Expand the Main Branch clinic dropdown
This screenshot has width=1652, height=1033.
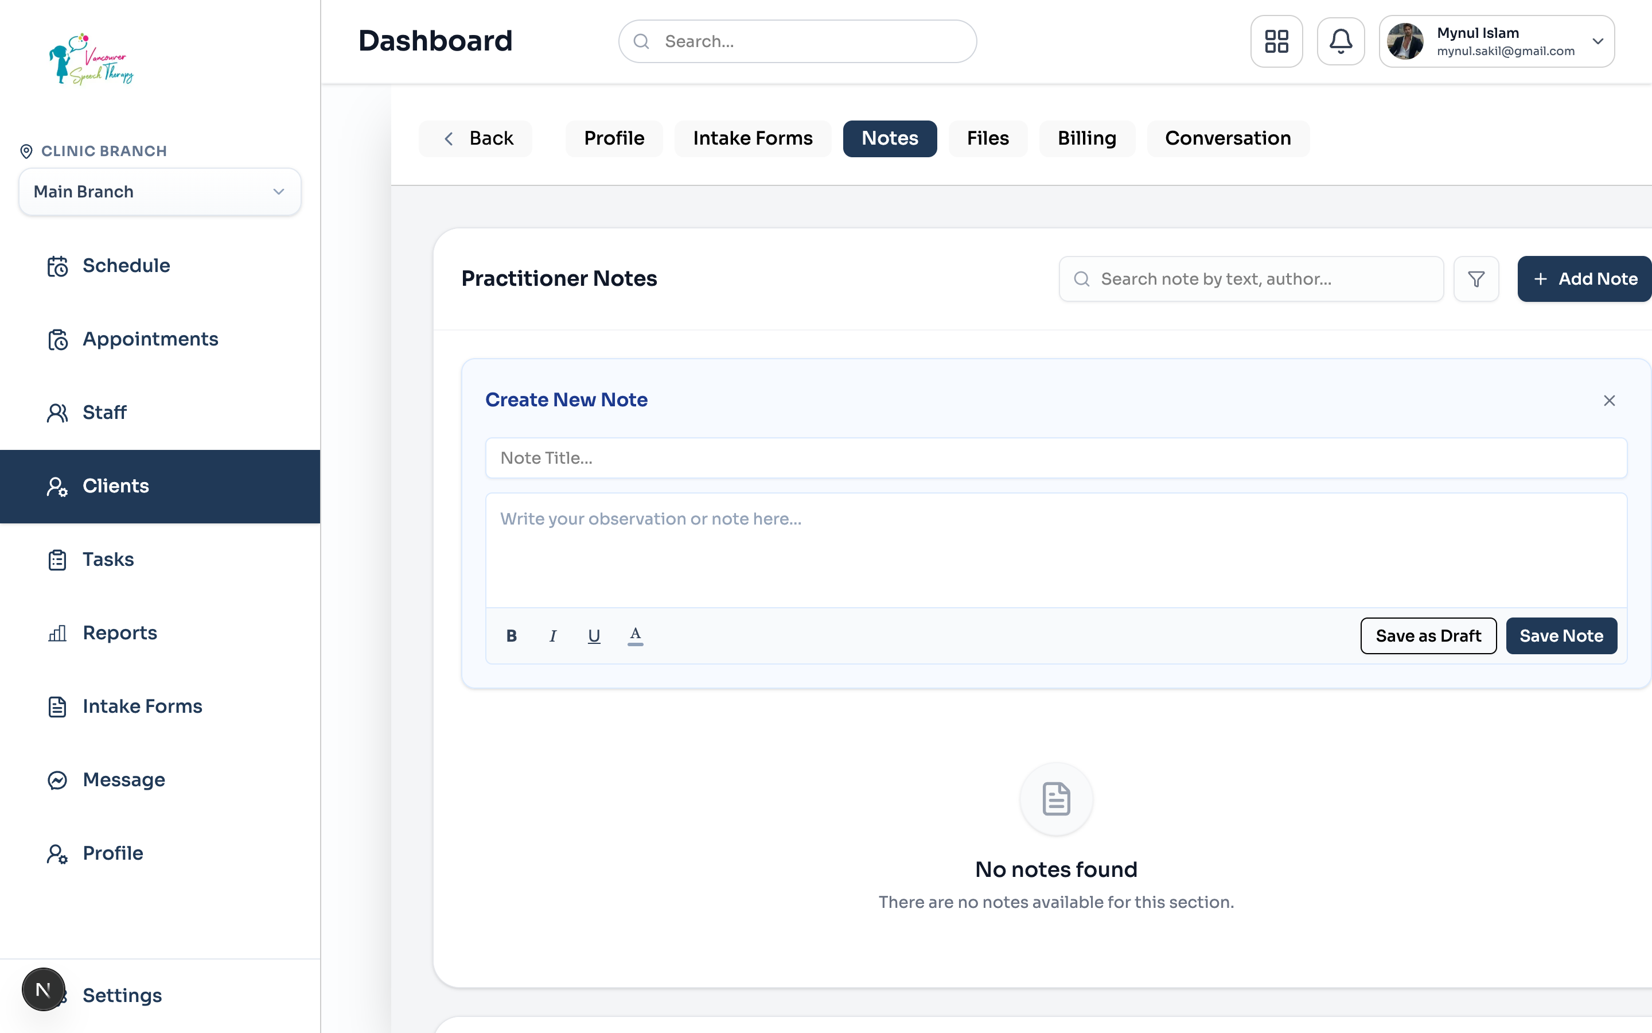tap(159, 192)
